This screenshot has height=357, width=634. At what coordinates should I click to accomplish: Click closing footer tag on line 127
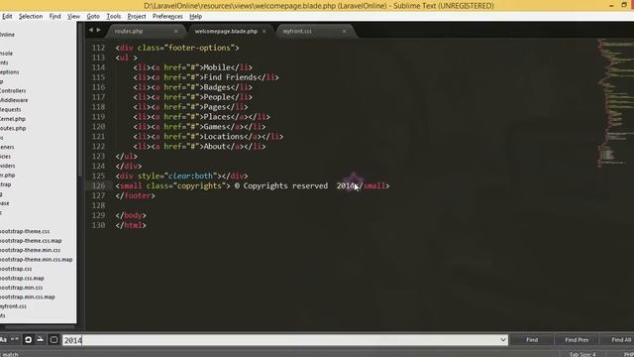pos(136,196)
